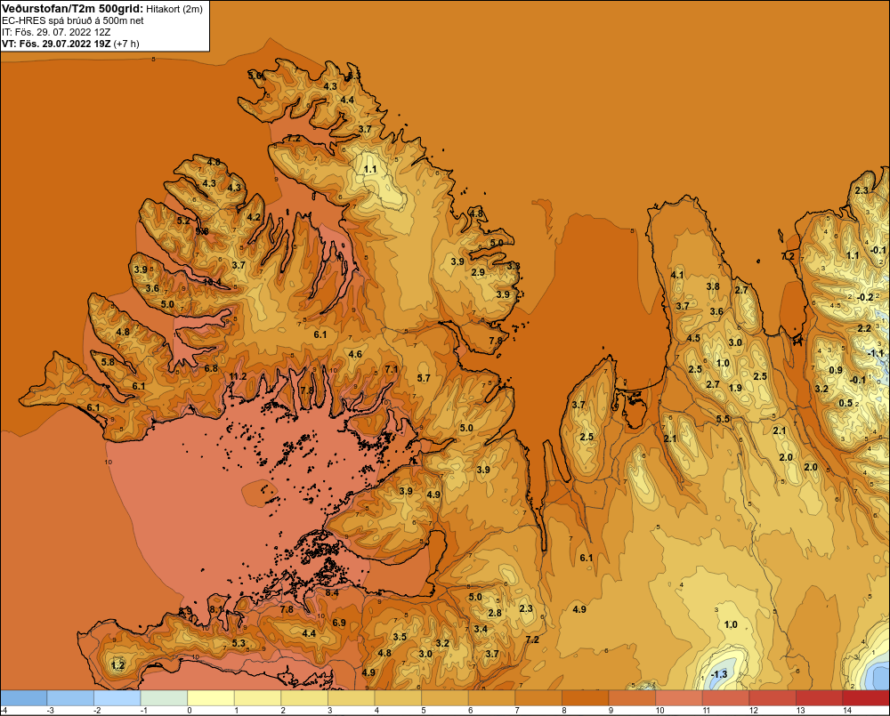Click the '2.8' temperature label
This screenshot has width=890, height=716.
(x=495, y=613)
